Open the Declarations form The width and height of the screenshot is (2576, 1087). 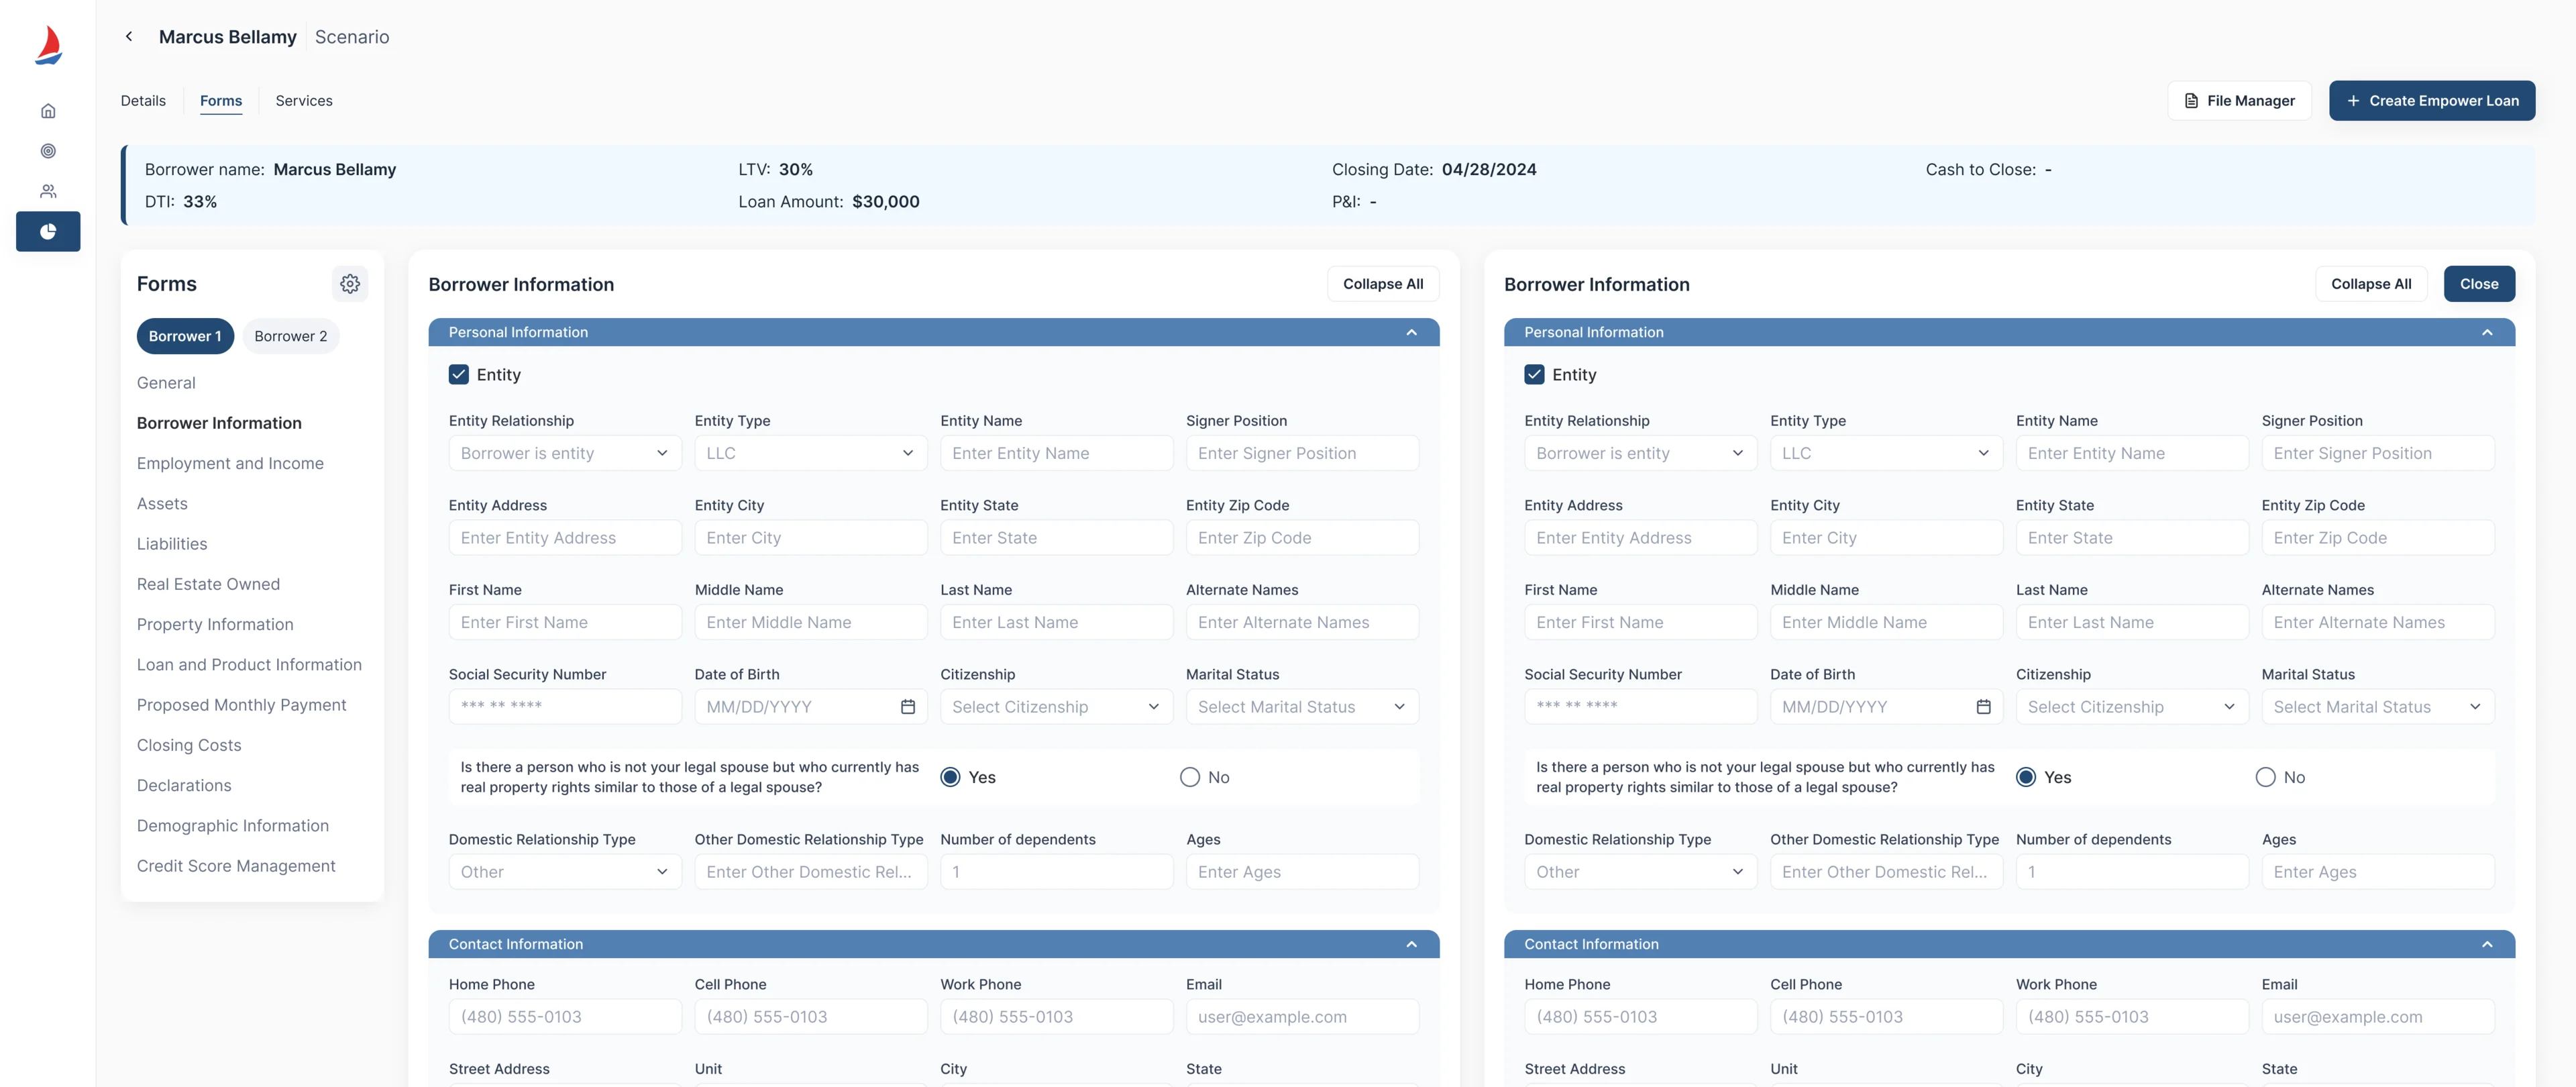coord(184,786)
